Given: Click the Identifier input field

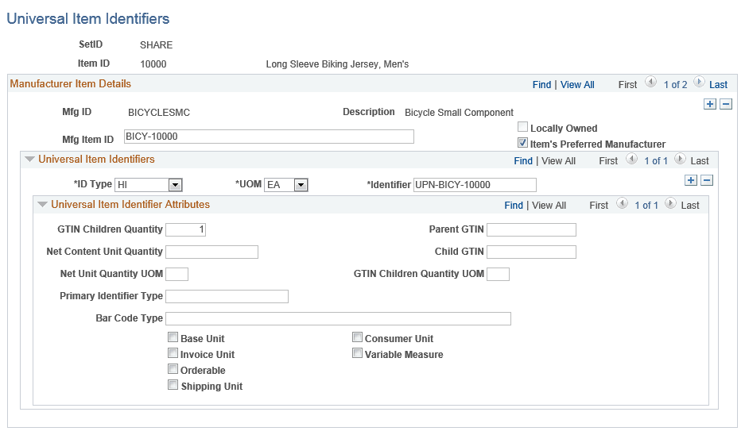Looking at the screenshot, I should pos(475,184).
